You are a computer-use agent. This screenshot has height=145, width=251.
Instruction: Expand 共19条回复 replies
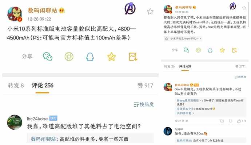(x=186, y=113)
